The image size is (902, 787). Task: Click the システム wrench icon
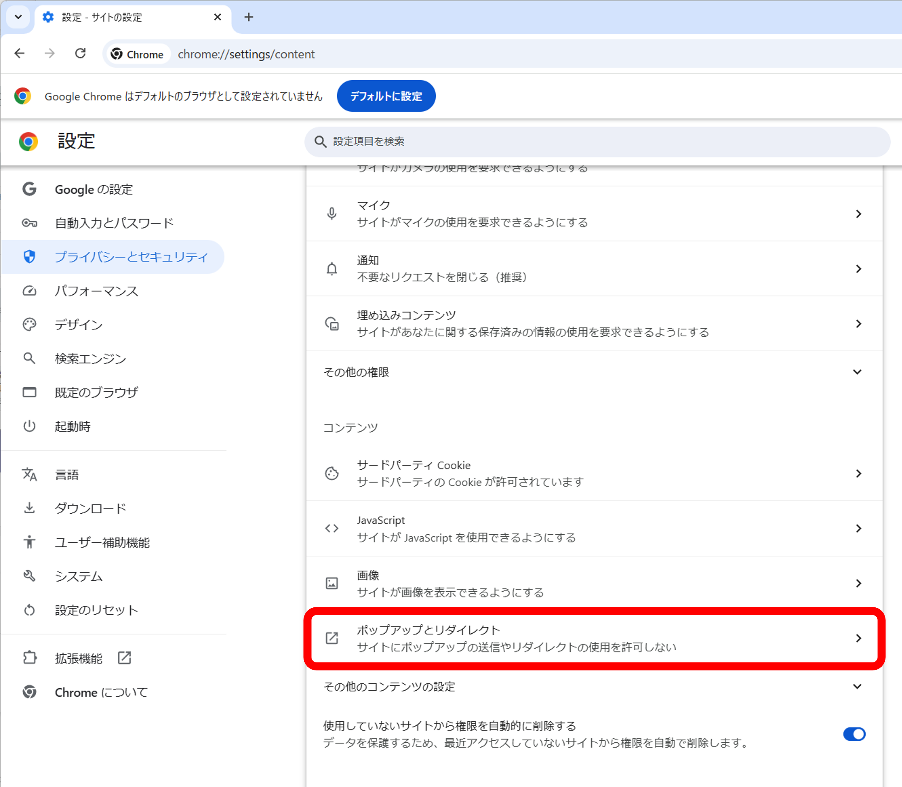pos(29,576)
